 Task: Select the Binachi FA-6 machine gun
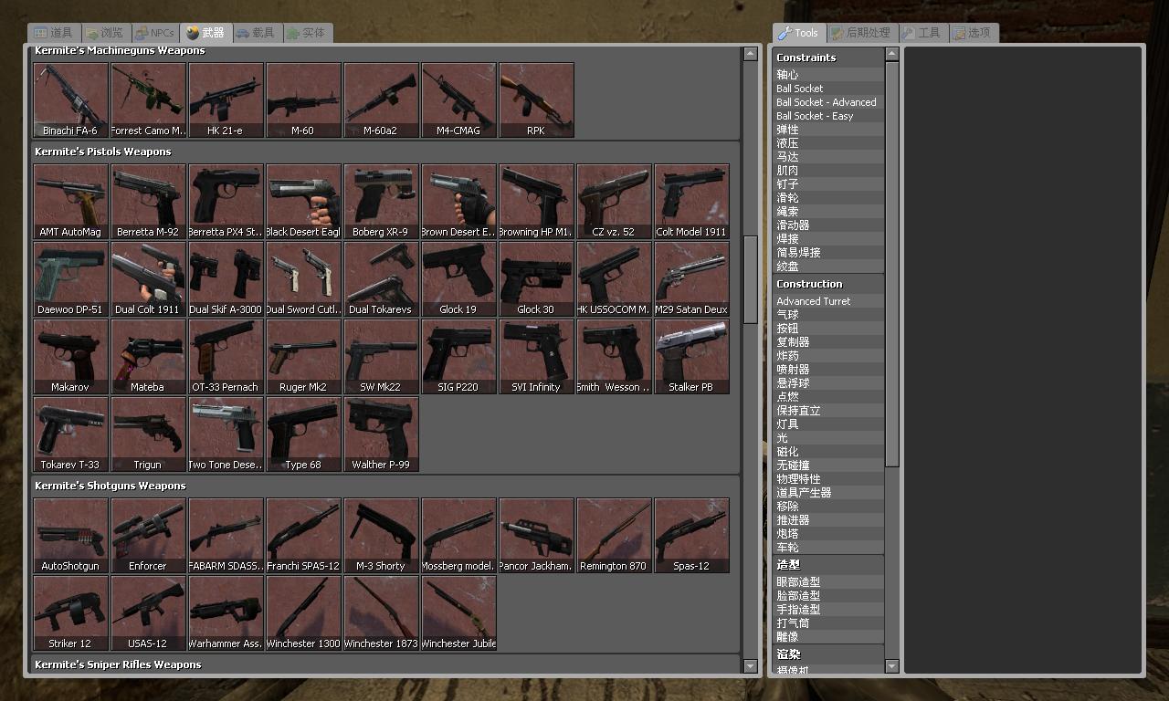(x=70, y=100)
